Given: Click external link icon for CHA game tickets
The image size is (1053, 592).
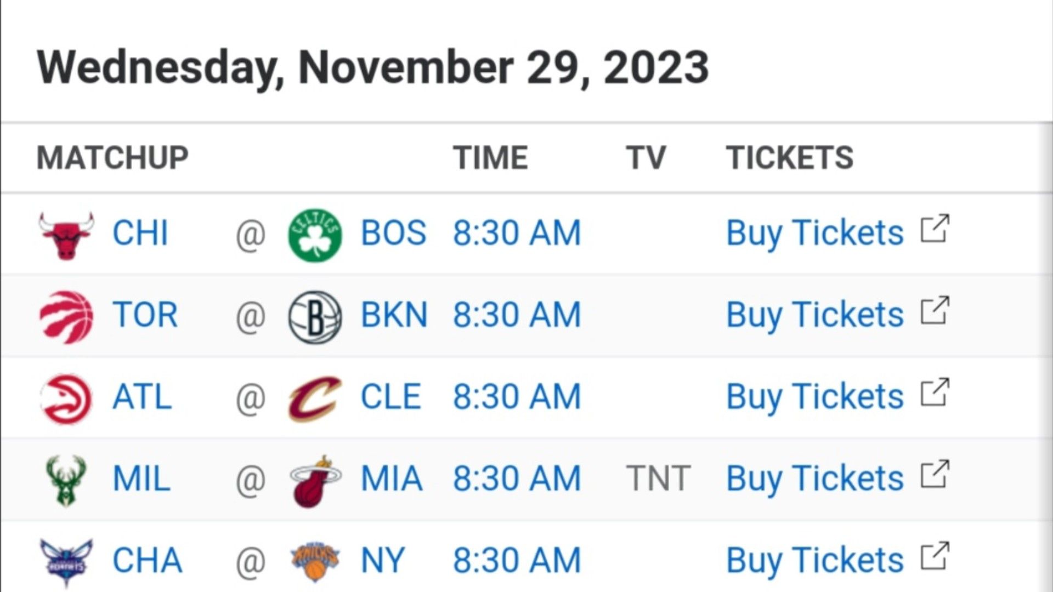Looking at the screenshot, I should pyautogui.click(x=935, y=556).
